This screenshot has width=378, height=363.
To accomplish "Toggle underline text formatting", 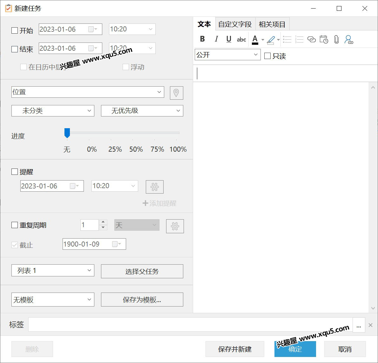I will [x=229, y=39].
